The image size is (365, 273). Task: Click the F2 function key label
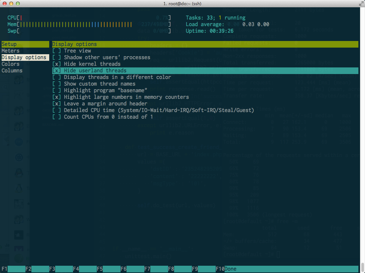(28, 269)
